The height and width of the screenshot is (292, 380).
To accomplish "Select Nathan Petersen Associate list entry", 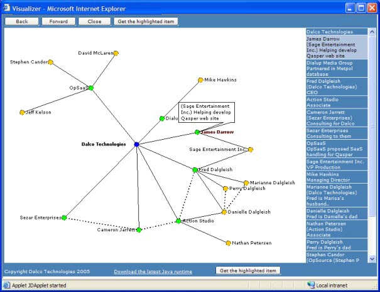I will [337, 229].
